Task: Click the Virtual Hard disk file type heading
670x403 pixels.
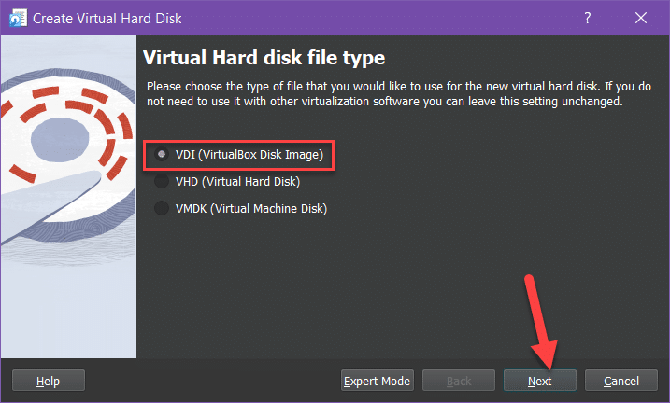Action: 264,58
